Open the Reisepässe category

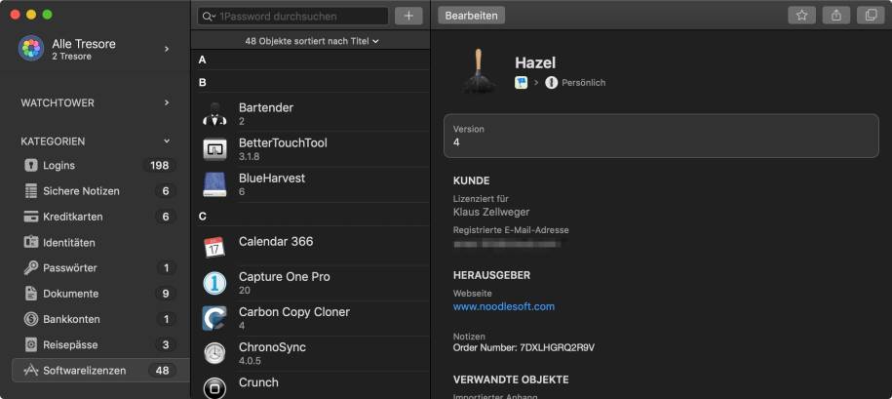click(x=100, y=345)
